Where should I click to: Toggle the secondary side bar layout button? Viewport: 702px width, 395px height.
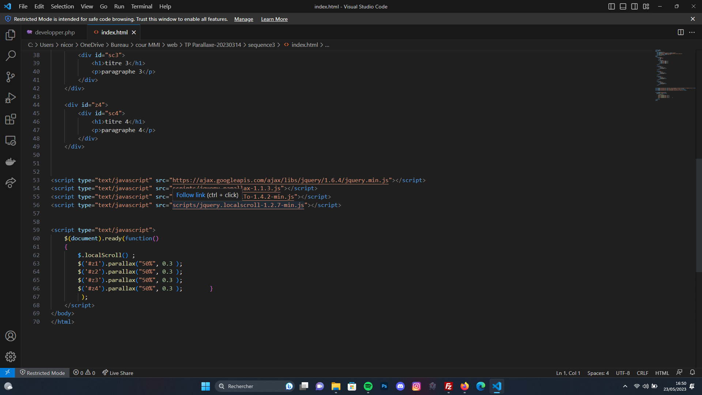click(634, 7)
